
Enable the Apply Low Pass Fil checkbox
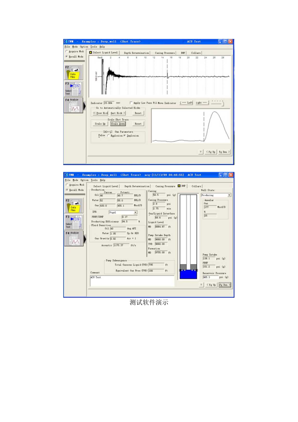click(131, 103)
